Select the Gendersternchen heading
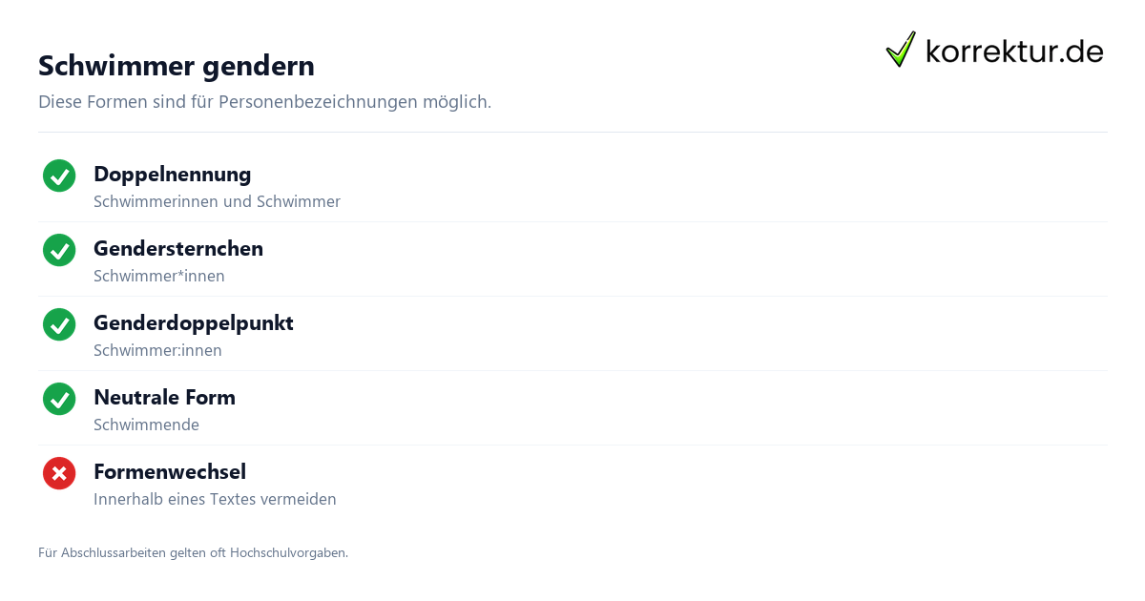 coord(178,249)
